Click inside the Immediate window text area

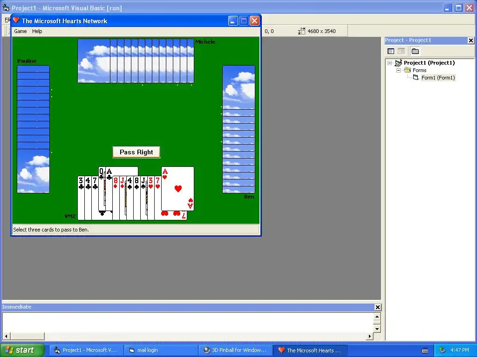(x=188, y=323)
